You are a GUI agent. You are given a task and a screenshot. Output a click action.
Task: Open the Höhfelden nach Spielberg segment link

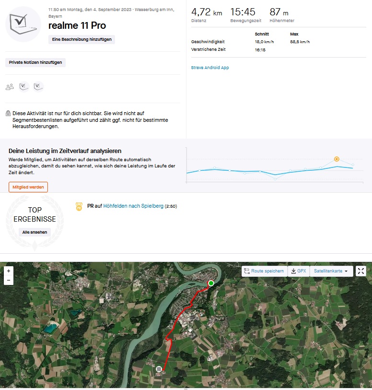coord(133,206)
